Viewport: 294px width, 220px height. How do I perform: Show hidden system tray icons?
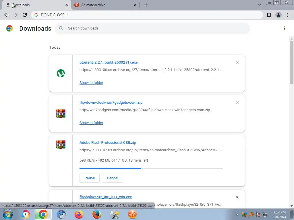point(237,215)
